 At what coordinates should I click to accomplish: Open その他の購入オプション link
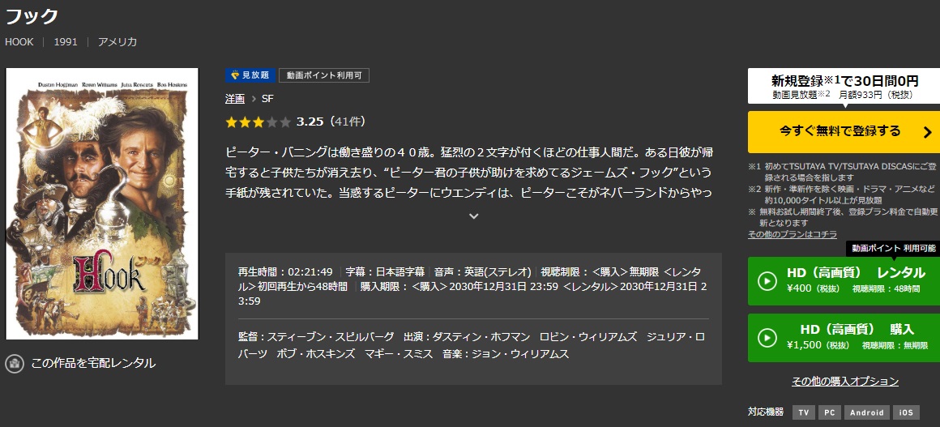(844, 381)
